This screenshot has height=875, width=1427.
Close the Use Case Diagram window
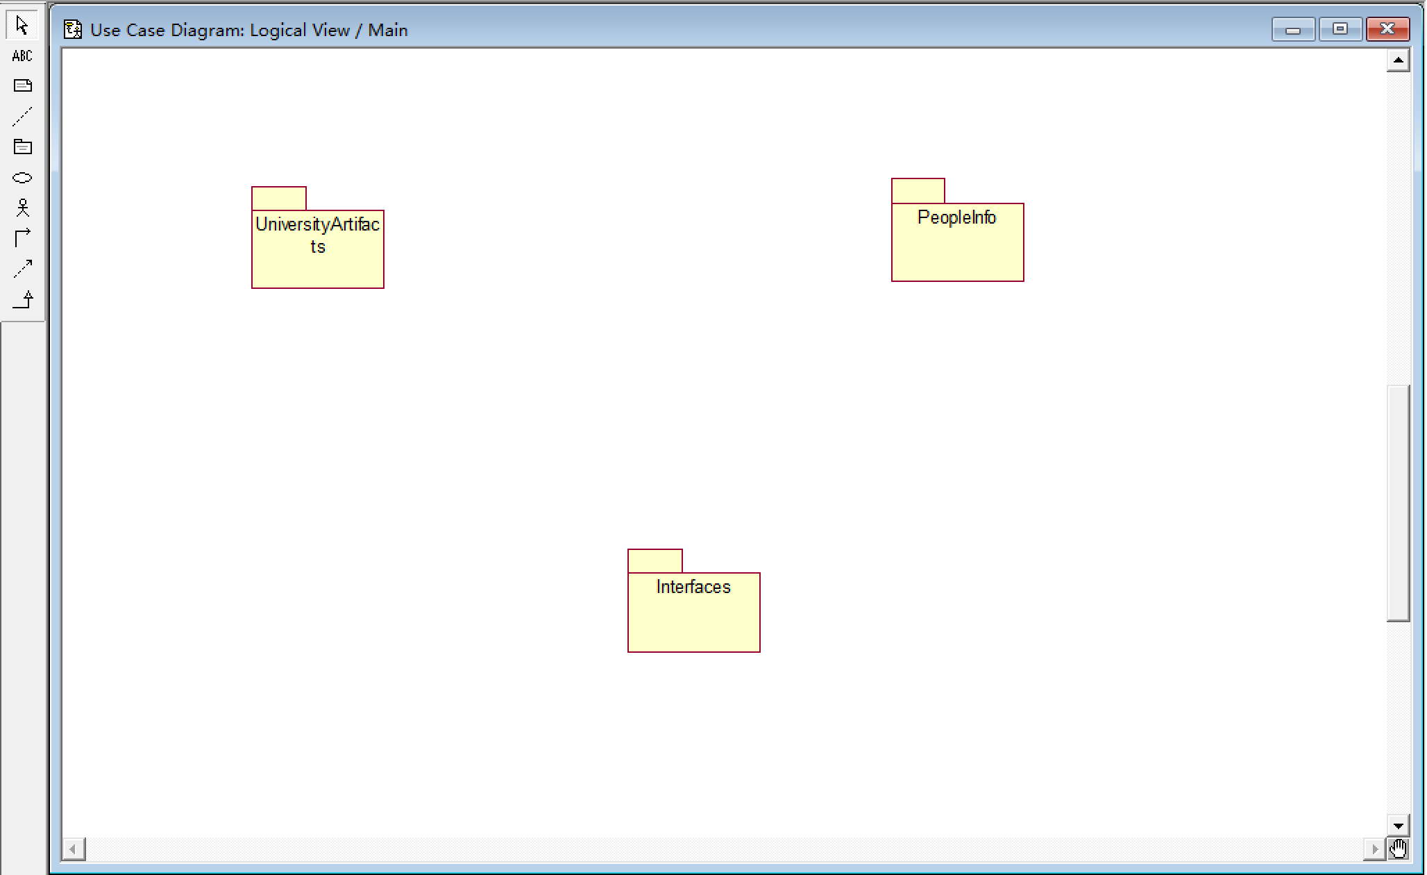coord(1387,29)
